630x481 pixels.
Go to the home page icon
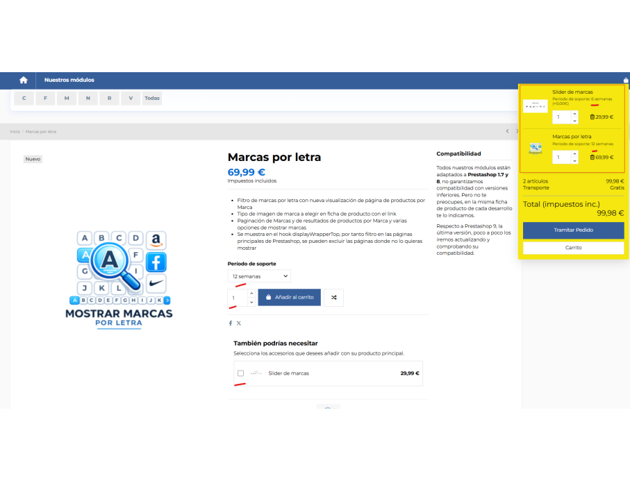(x=24, y=81)
